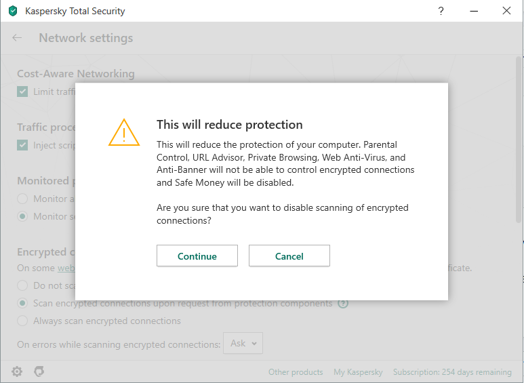Close the Kaspersky Total Security window

click(x=506, y=11)
